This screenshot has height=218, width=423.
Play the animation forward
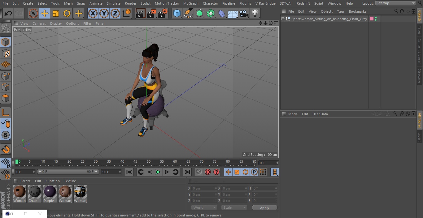tap(158, 172)
